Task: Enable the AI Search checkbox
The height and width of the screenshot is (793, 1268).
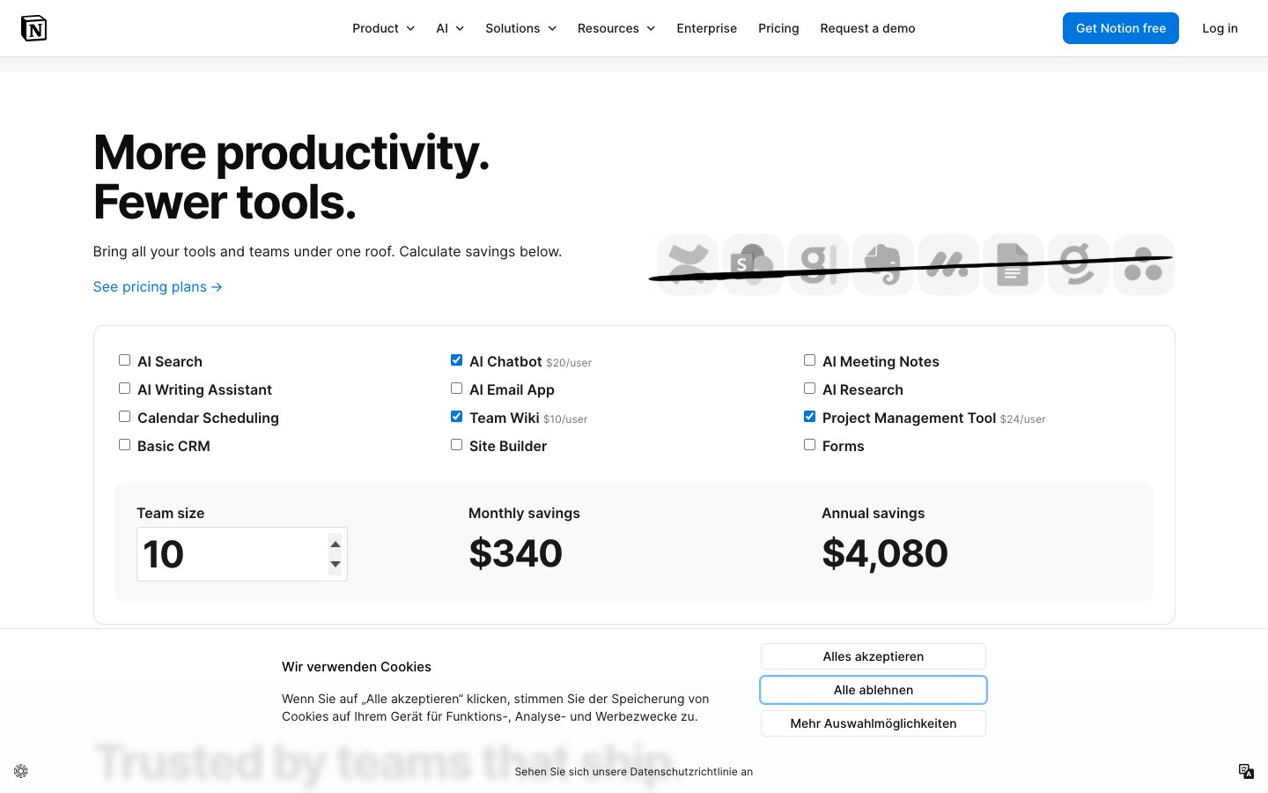Action: (125, 360)
